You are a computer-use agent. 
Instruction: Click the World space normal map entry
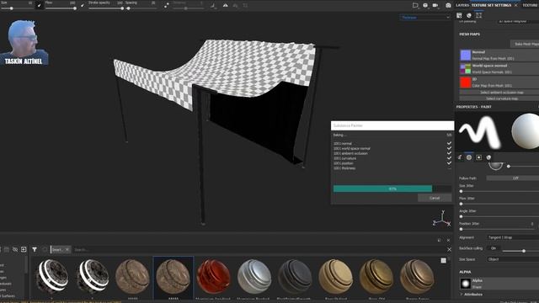[499, 69]
